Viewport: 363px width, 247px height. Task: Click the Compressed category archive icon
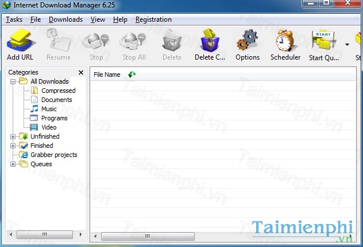click(34, 91)
